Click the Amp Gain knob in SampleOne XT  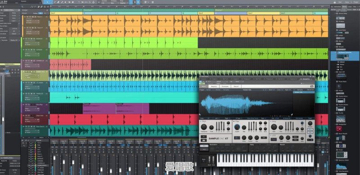tap(274, 127)
